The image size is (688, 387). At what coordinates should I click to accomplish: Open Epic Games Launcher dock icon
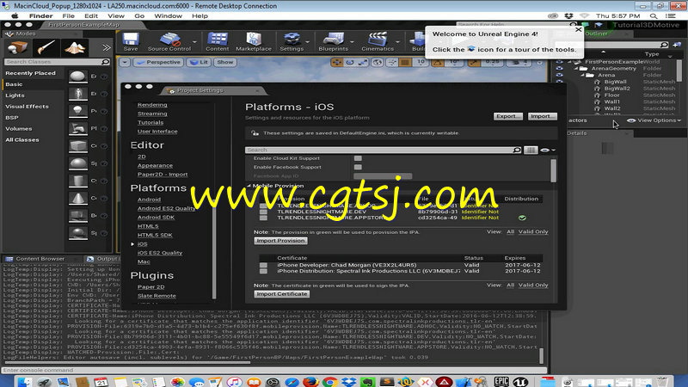coord(501,382)
